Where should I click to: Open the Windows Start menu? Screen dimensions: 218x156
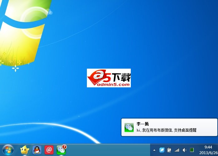click(8, 150)
